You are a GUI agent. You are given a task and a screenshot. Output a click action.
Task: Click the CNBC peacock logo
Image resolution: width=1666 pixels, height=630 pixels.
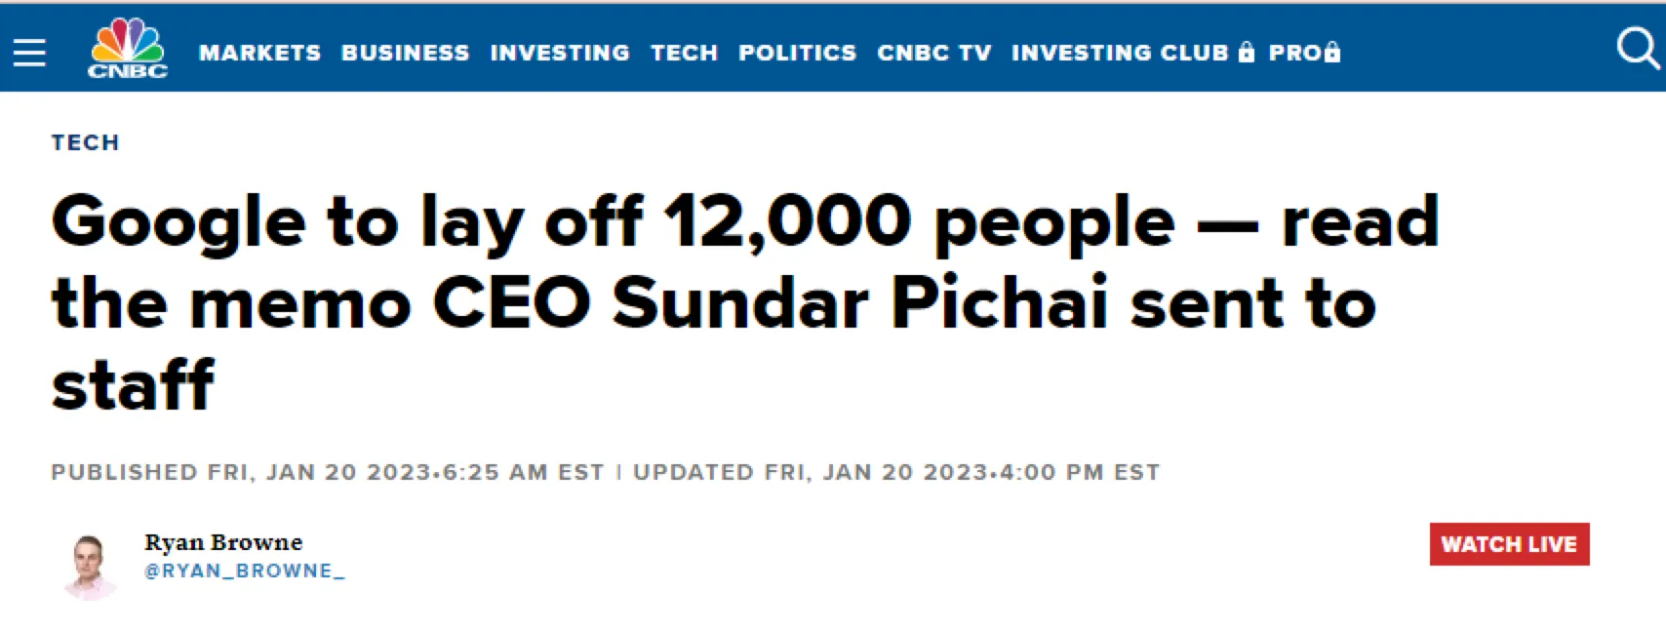pos(128,48)
